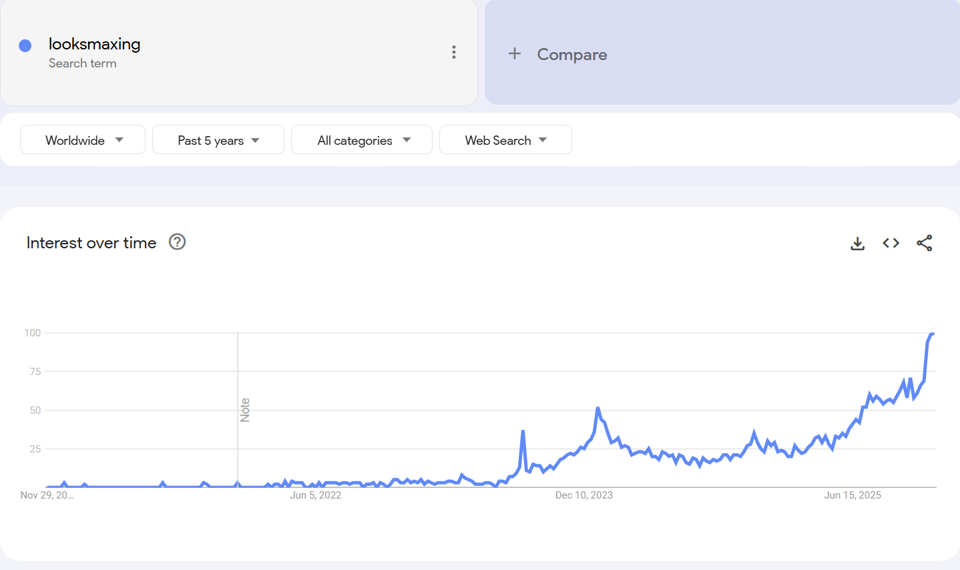Open the looksmaxing term three-dot menu
The height and width of the screenshot is (570, 960).
(x=454, y=52)
